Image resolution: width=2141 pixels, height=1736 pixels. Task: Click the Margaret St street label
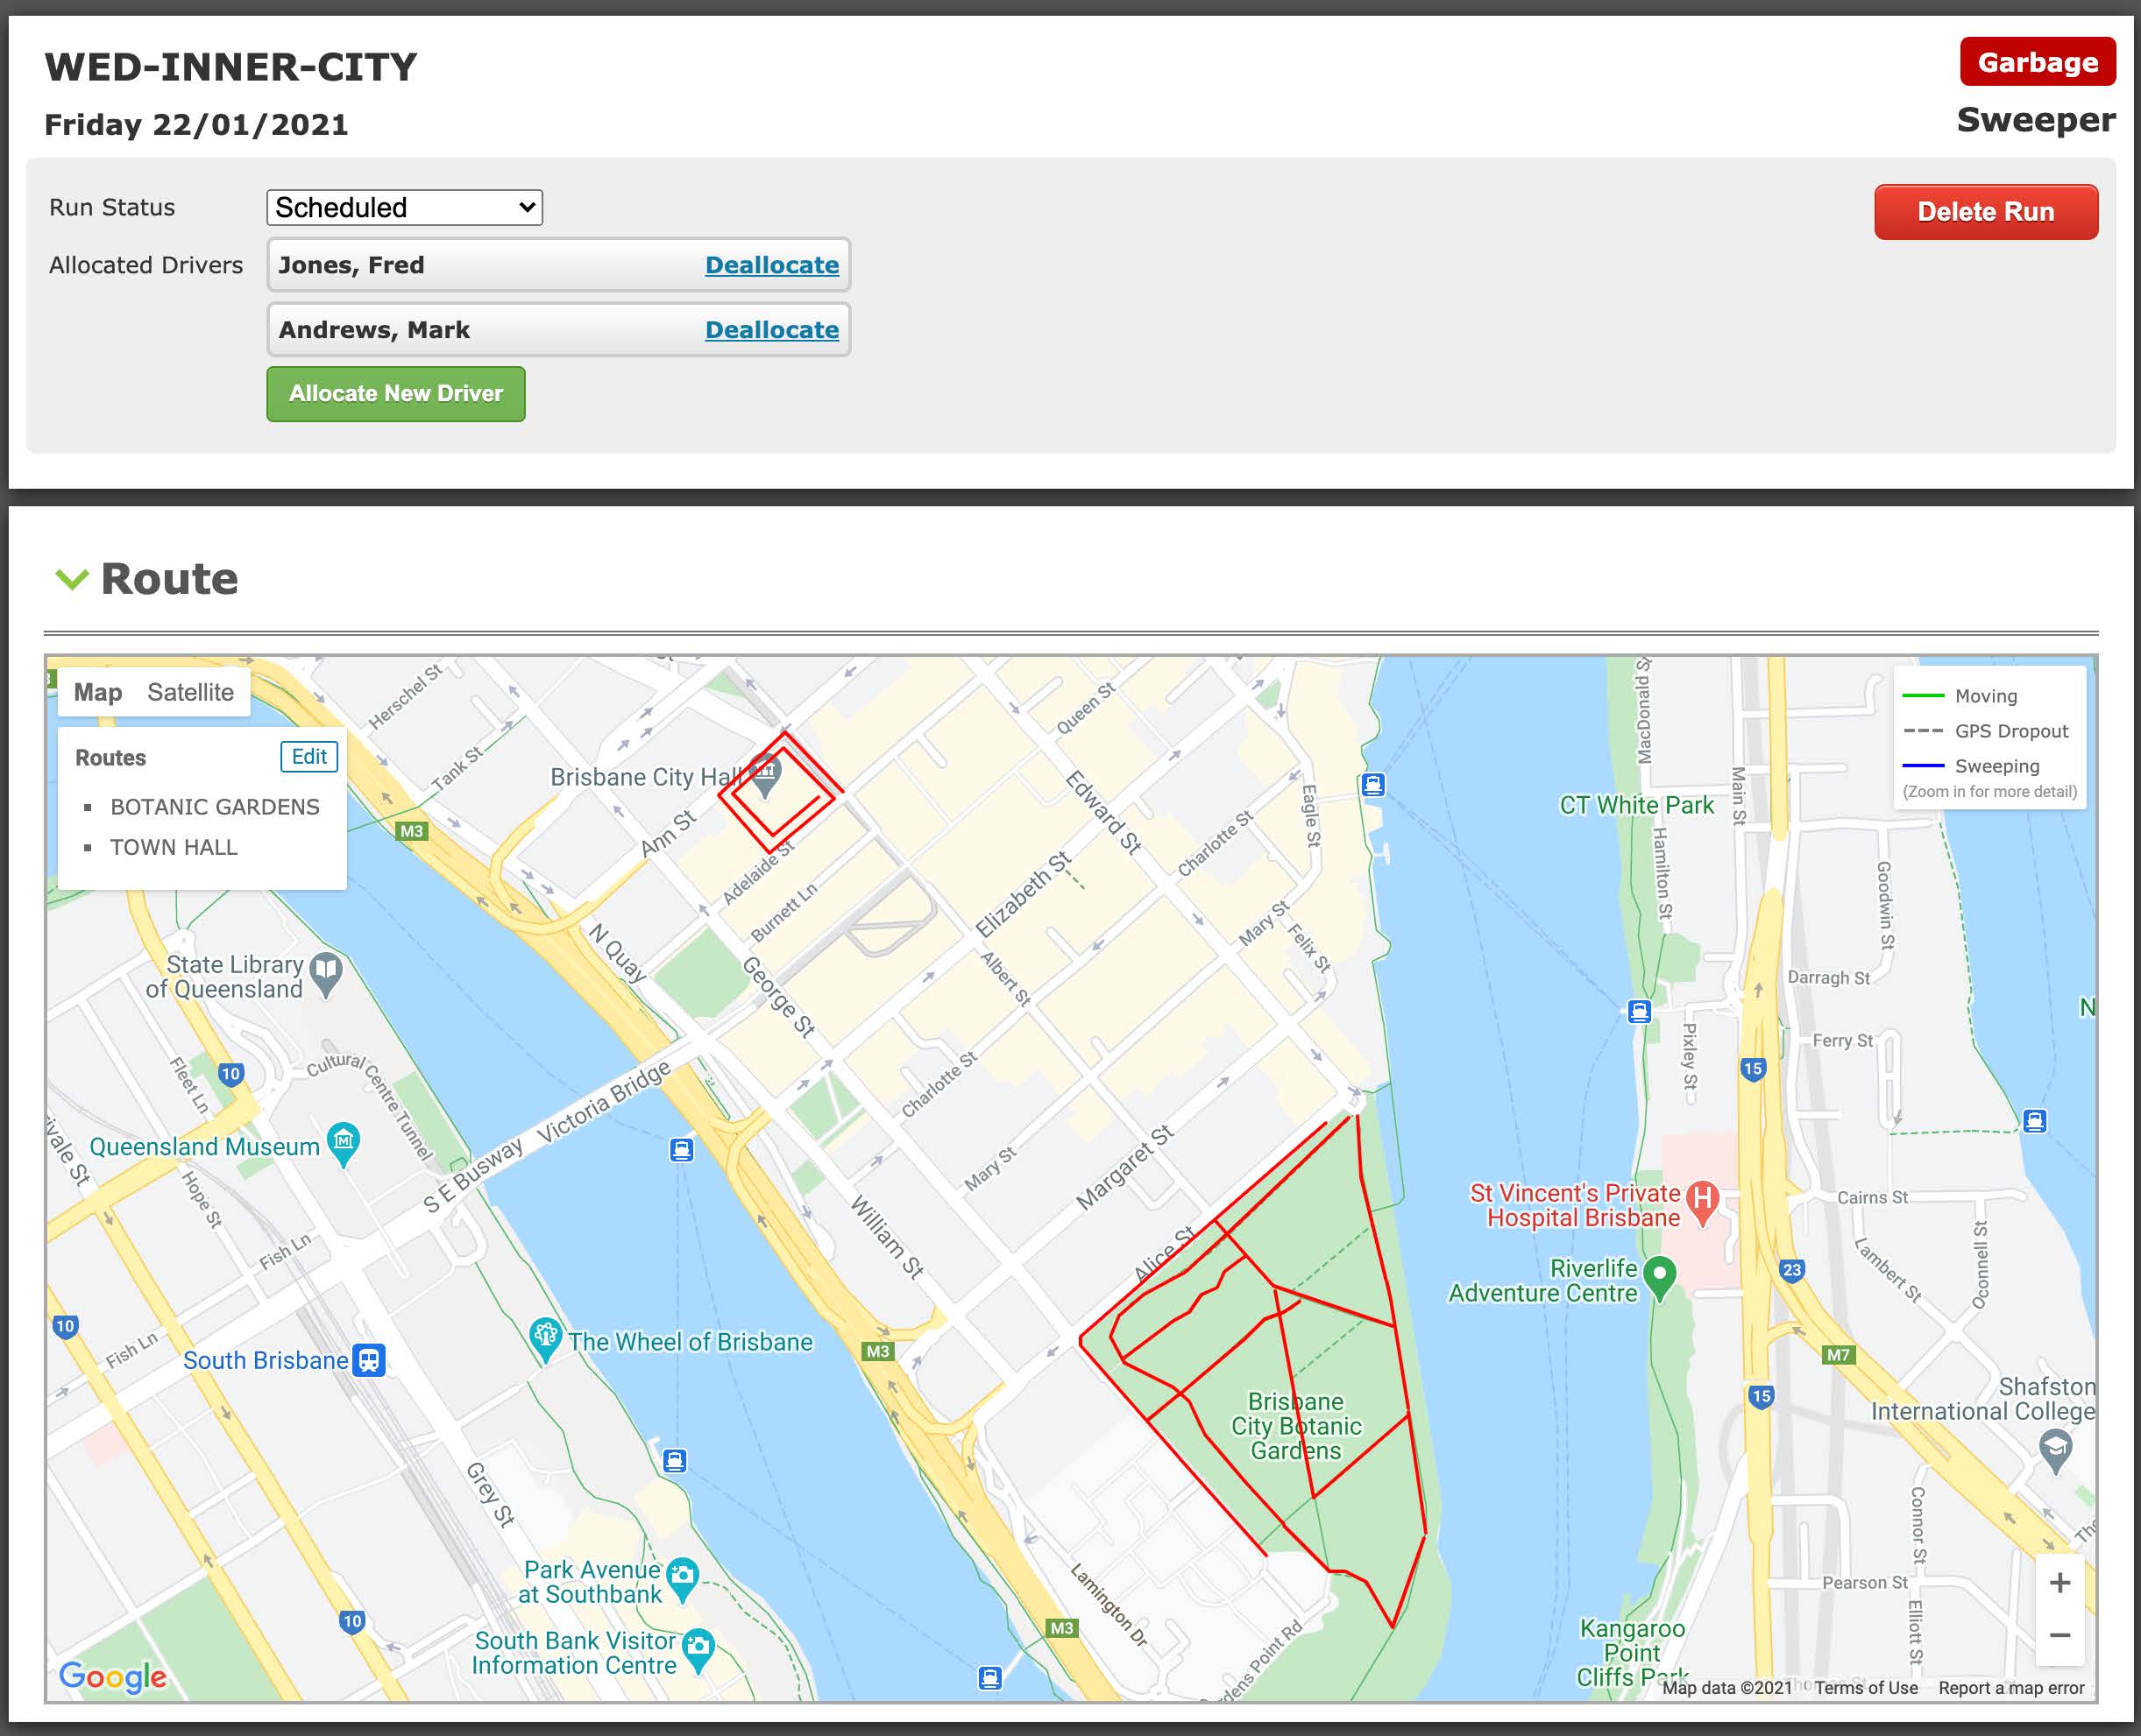click(x=1124, y=1167)
